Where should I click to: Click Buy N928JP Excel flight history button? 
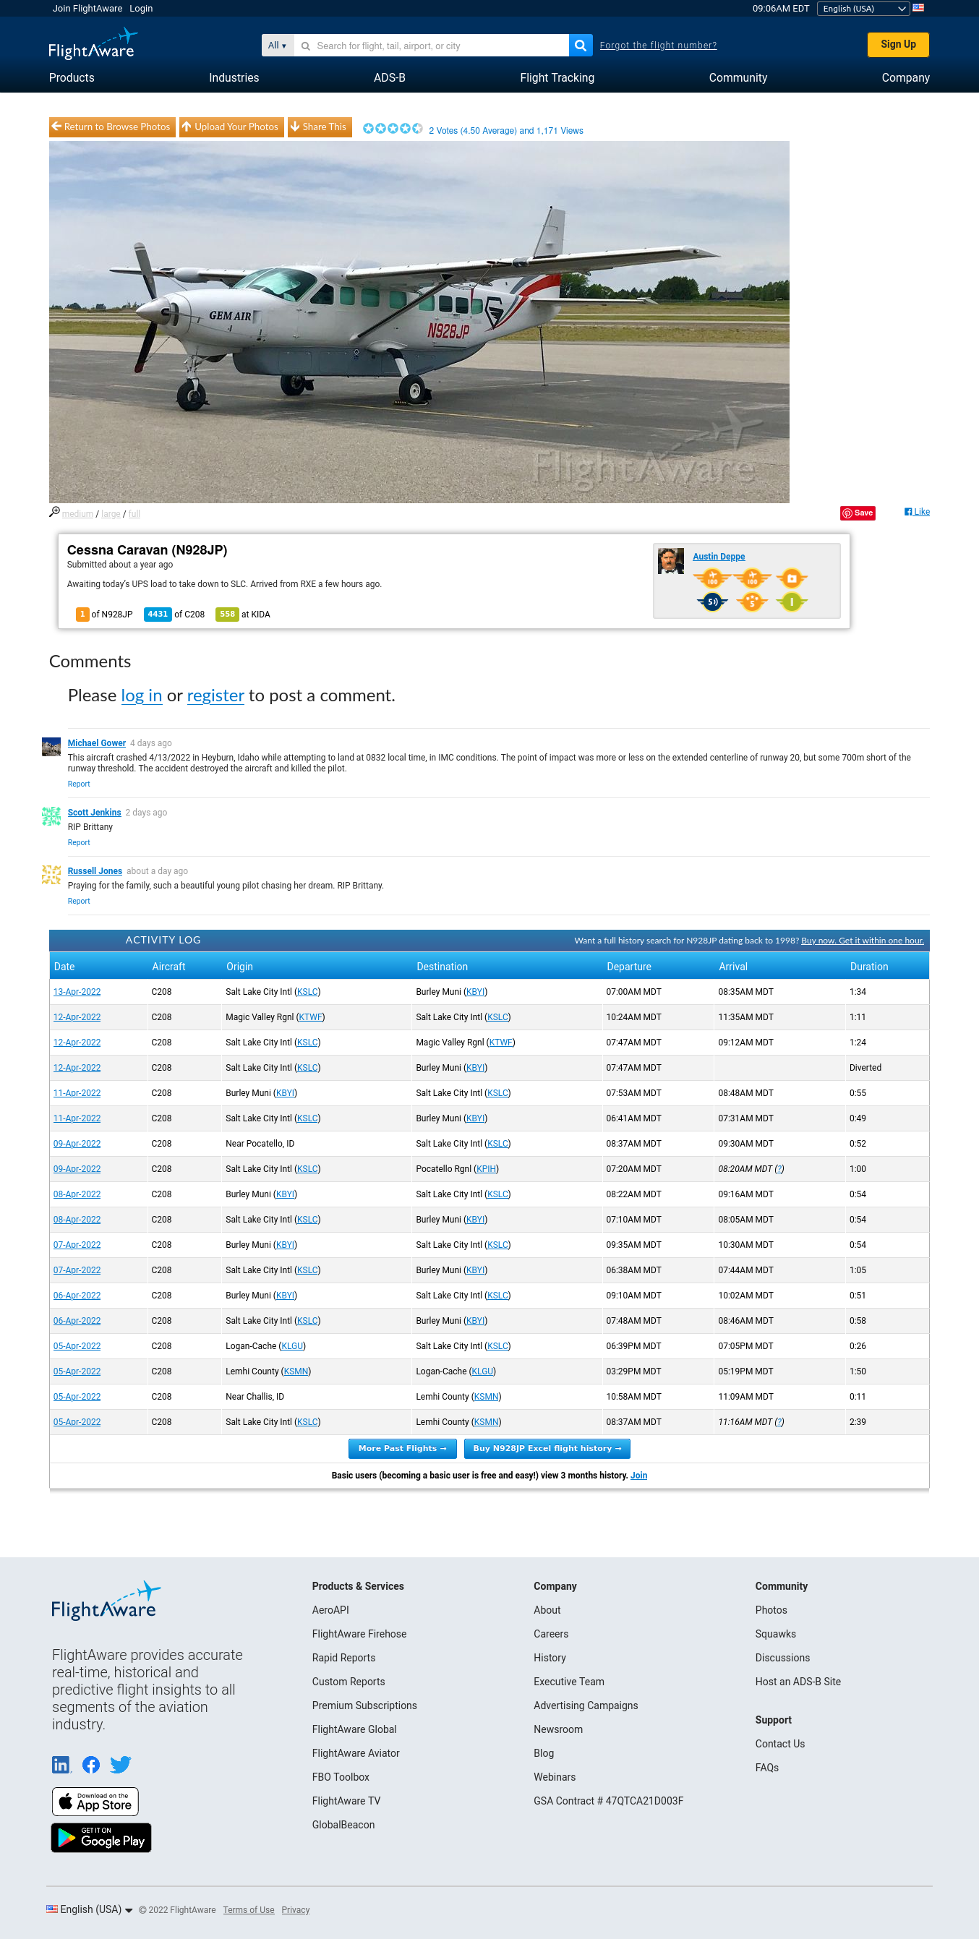[x=547, y=1448]
